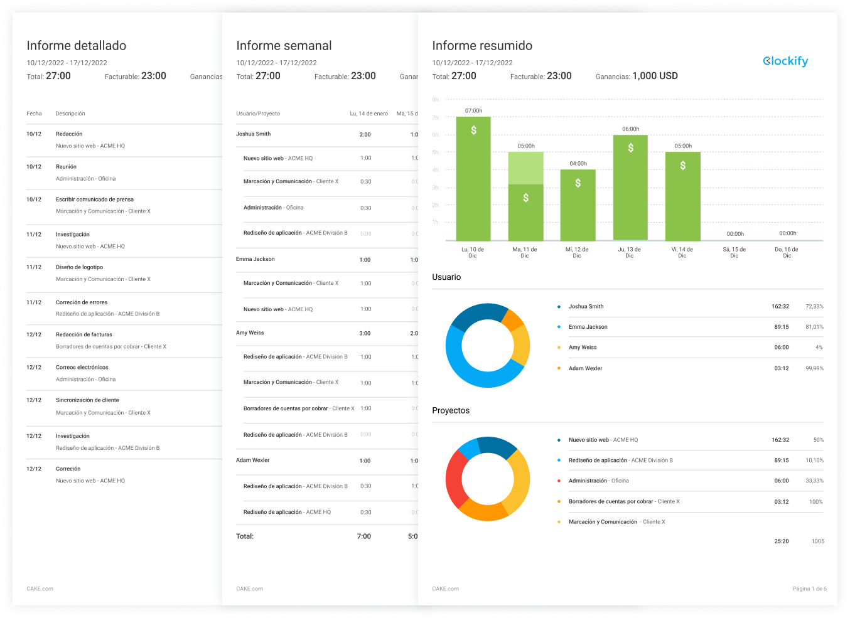Screen dimensions: 850x618
Task: Select the light-green non-billable portion of Tuesday's bar
Action: pyautogui.click(x=525, y=168)
